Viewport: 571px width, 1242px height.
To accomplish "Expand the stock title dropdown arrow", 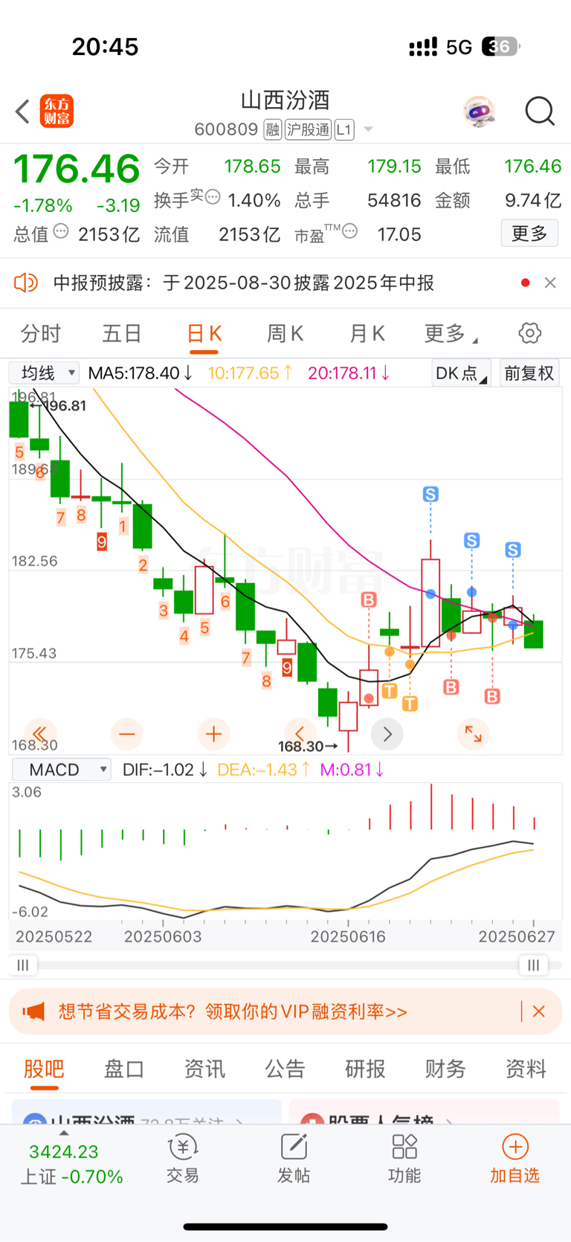I will click(367, 130).
